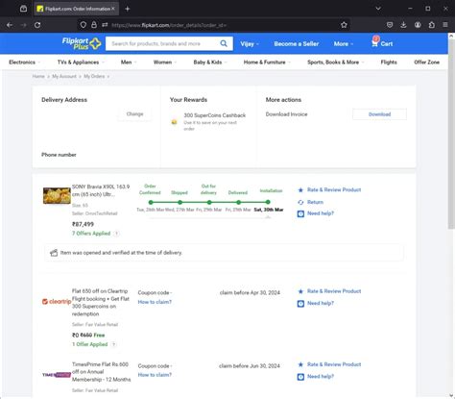Expand the Baby & Kids menu
The image size is (455, 399).
coord(209,62)
